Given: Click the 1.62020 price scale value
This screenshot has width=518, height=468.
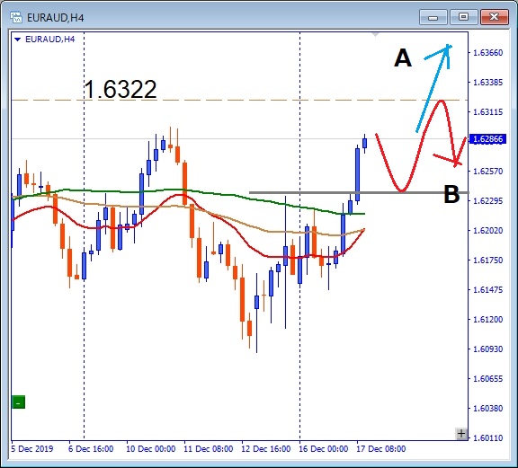Looking at the screenshot, I should pyautogui.click(x=488, y=230).
